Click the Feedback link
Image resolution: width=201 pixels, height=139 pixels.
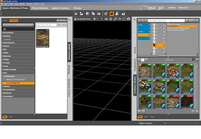point(172,8)
